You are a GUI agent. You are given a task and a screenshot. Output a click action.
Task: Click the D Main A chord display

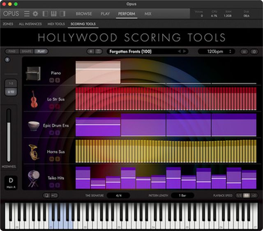[11, 183]
